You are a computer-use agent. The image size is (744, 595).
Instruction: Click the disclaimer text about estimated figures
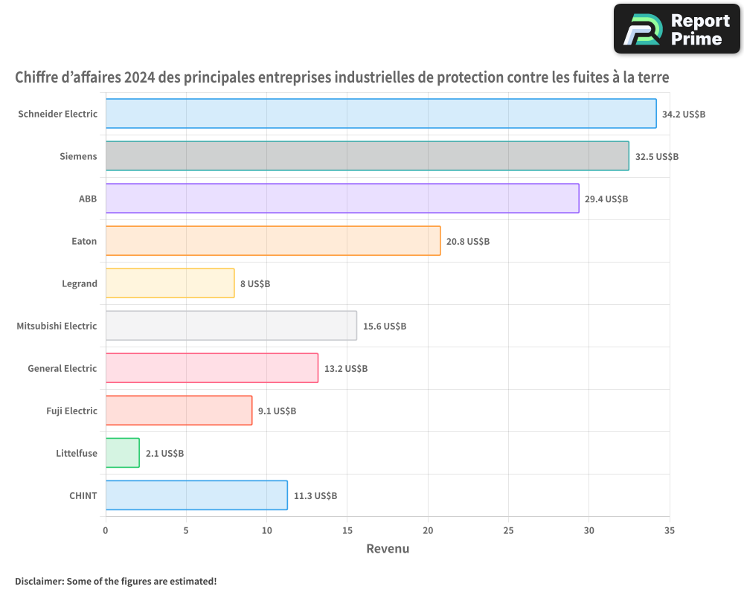click(116, 582)
